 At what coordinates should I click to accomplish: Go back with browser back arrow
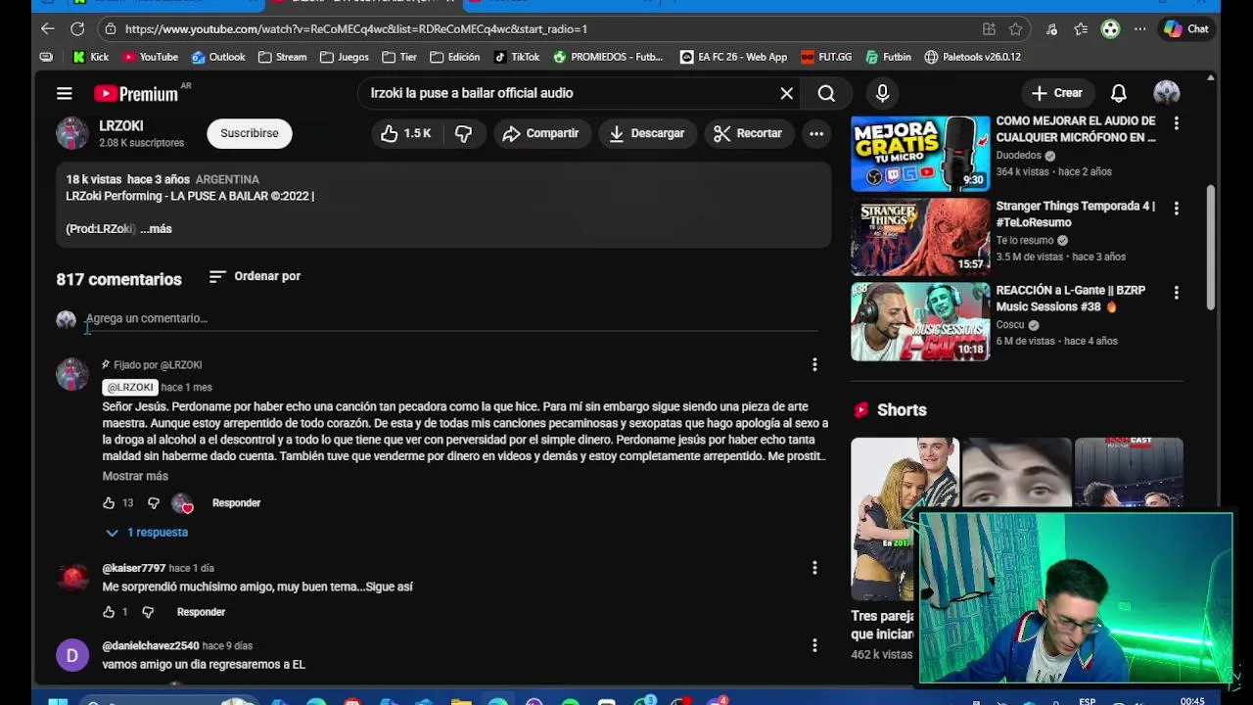click(47, 28)
